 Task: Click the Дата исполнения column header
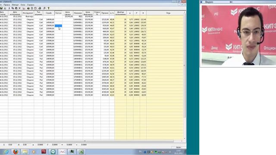pos(15,13)
